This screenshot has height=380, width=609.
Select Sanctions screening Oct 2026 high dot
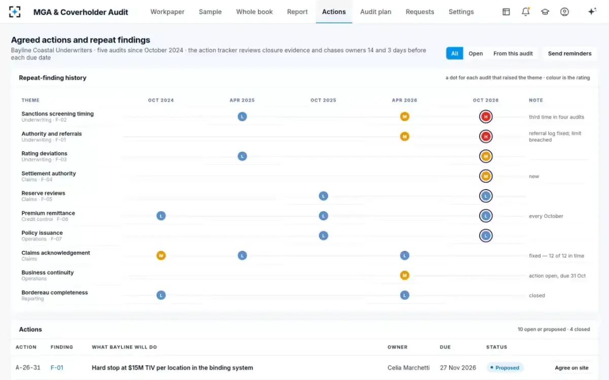click(486, 117)
